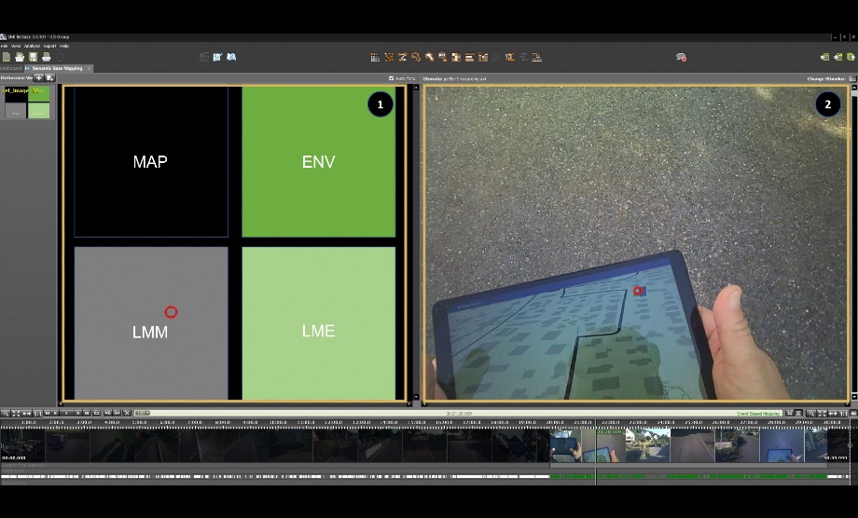Screen dimensions: 858x518
Task: Click the tablet video thumbnail in timeline
Action: click(565, 444)
